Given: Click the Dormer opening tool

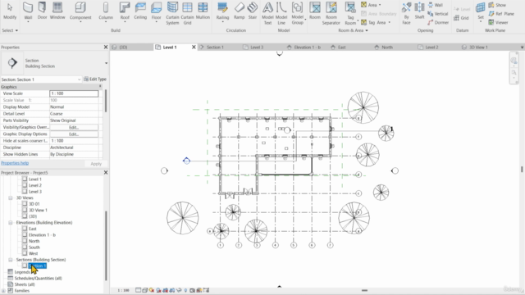Looking at the screenshot, I should (x=438, y=22).
